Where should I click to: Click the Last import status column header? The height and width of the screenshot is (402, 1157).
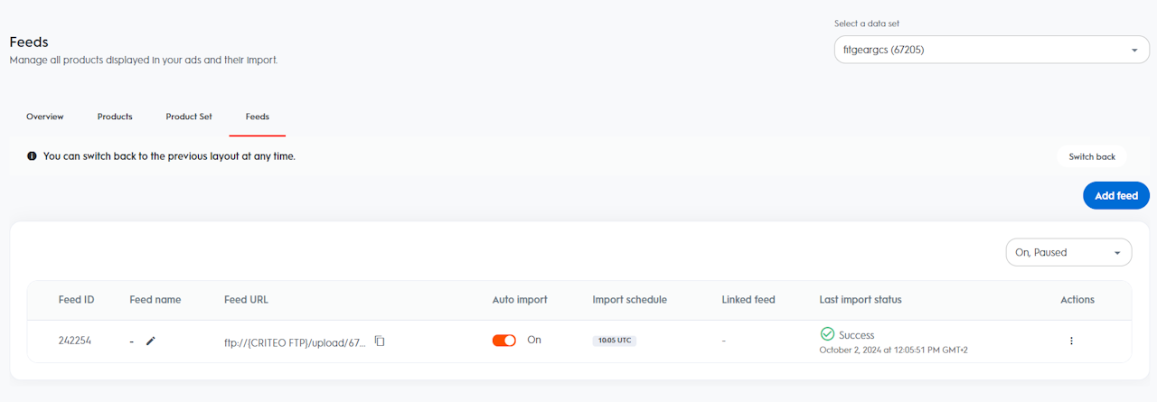tap(860, 300)
